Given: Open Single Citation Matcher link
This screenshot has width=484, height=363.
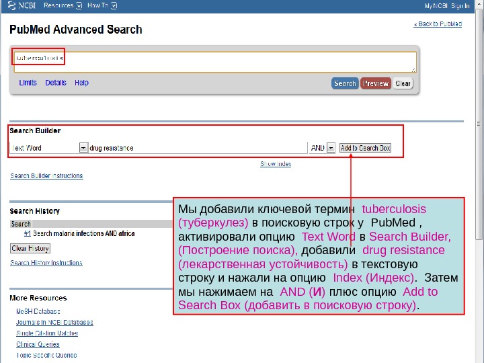Looking at the screenshot, I should [47, 333].
